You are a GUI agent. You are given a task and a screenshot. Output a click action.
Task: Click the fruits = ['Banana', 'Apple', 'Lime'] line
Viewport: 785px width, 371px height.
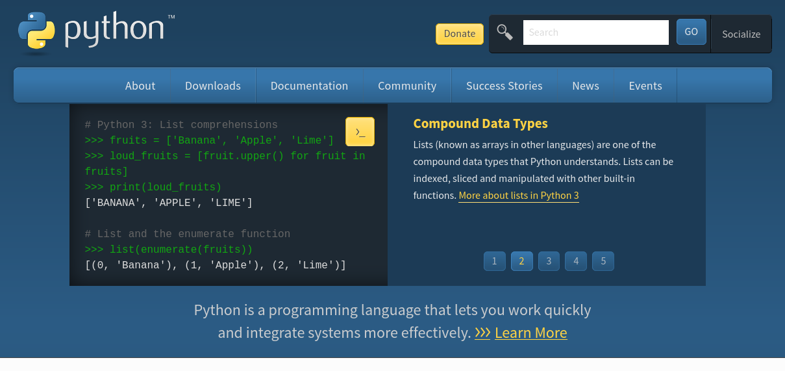[x=209, y=140]
